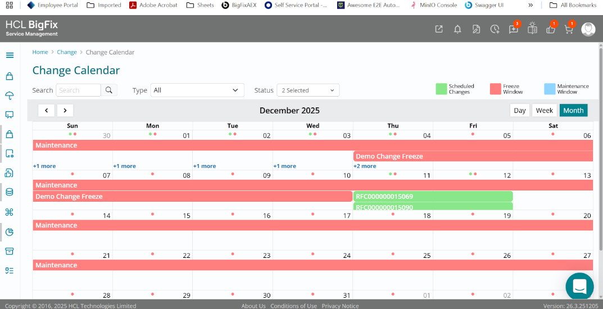The width and height of the screenshot is (603, 309).
Task: Open the Maintenance bar in week of 14
Action: (x=313, y=225)
